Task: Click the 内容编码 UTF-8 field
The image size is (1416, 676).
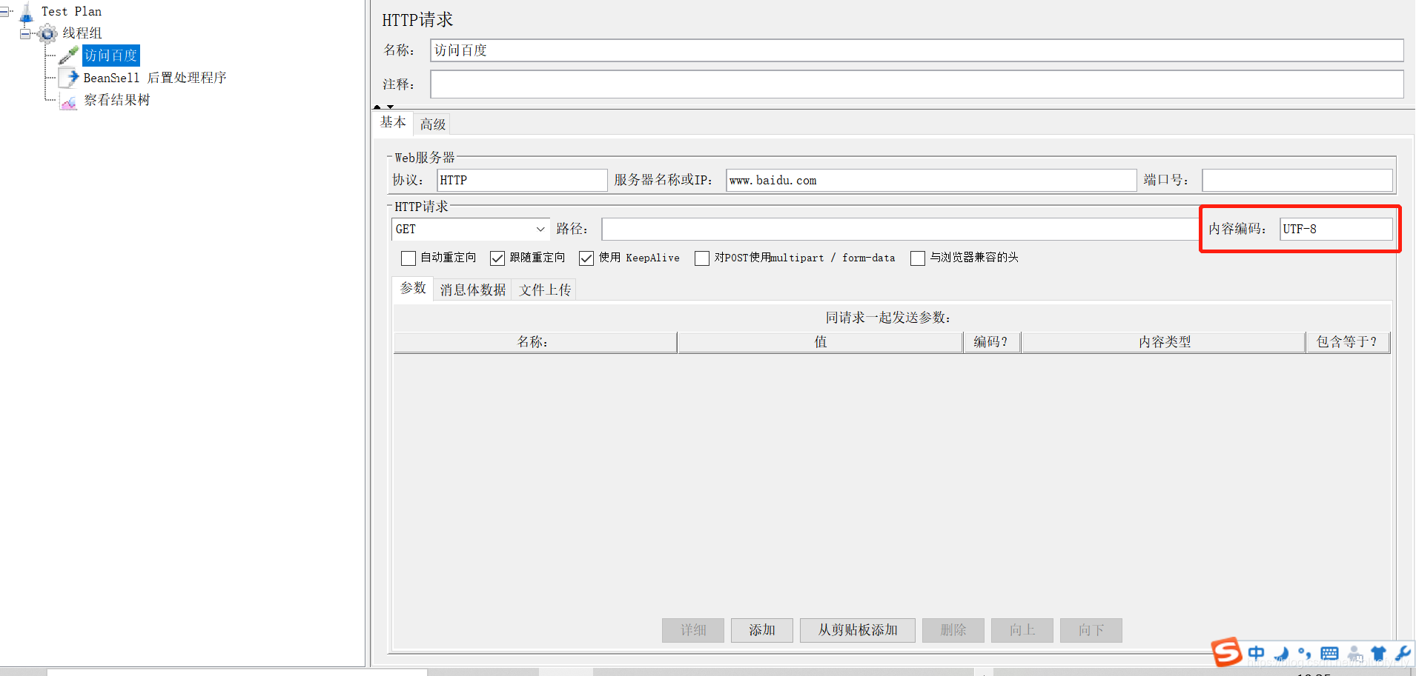Action: [x=1336, y=229]
